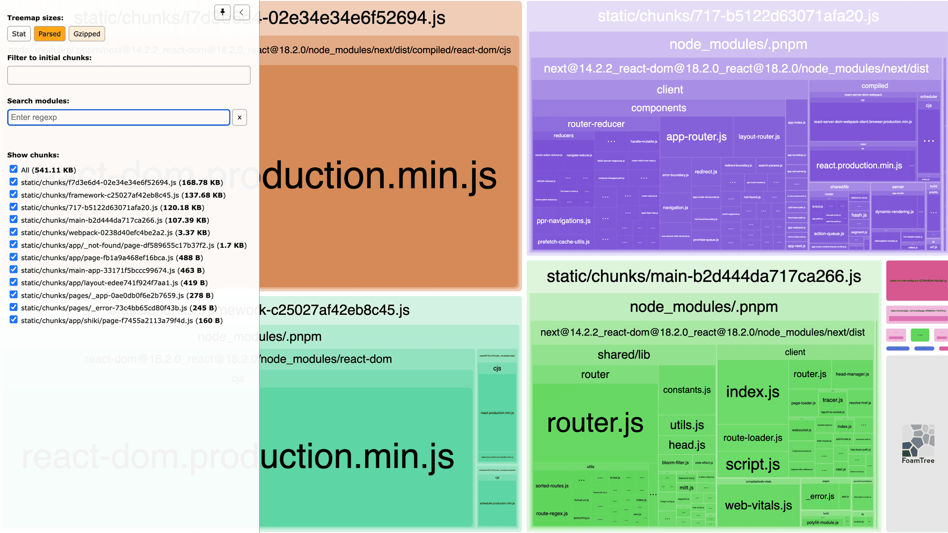Click prefetch-cache-utils.js treemap block
Screen dimensions: 948x533
pos(563,242)
